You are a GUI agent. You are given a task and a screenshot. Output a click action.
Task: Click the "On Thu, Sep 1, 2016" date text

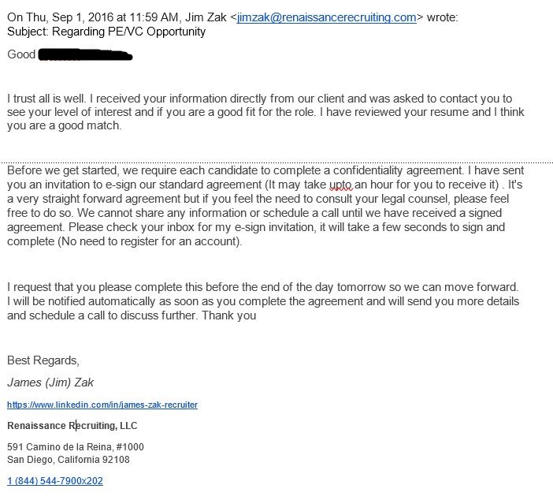coord(60,17)
